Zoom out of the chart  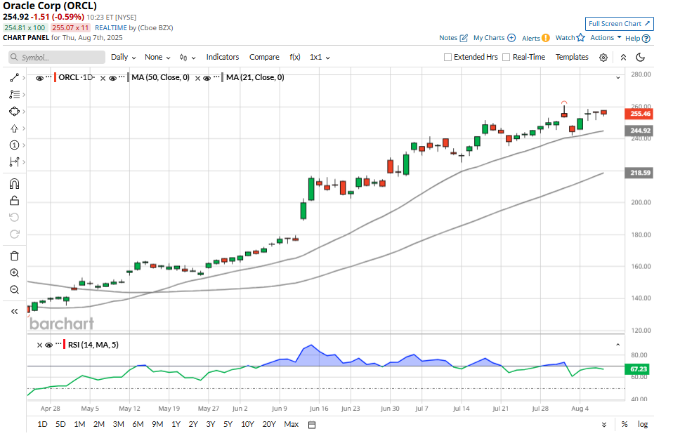14,290
